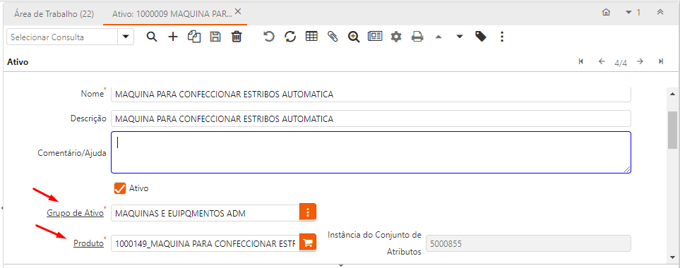This screenshot has width=680, height=268.
Task: Click the Selecionar Consulta input box
Action: [62, 37]
